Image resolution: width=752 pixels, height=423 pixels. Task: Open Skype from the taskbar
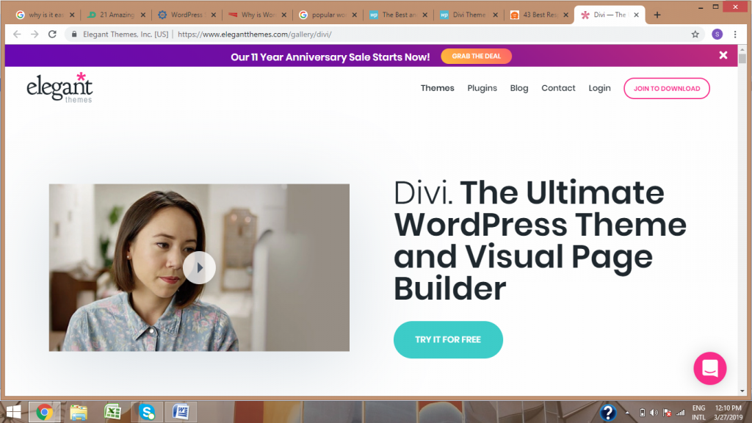(147, 412)
